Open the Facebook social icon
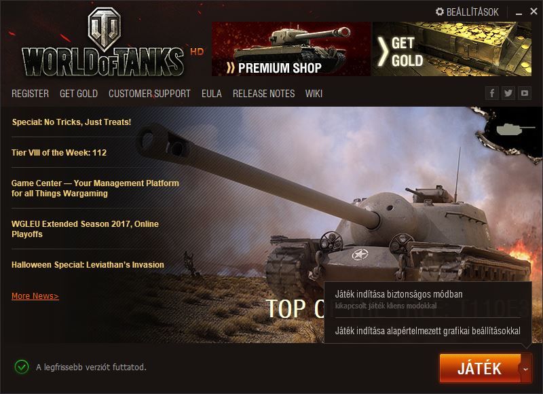543x394 pixels. coord(492,93)
